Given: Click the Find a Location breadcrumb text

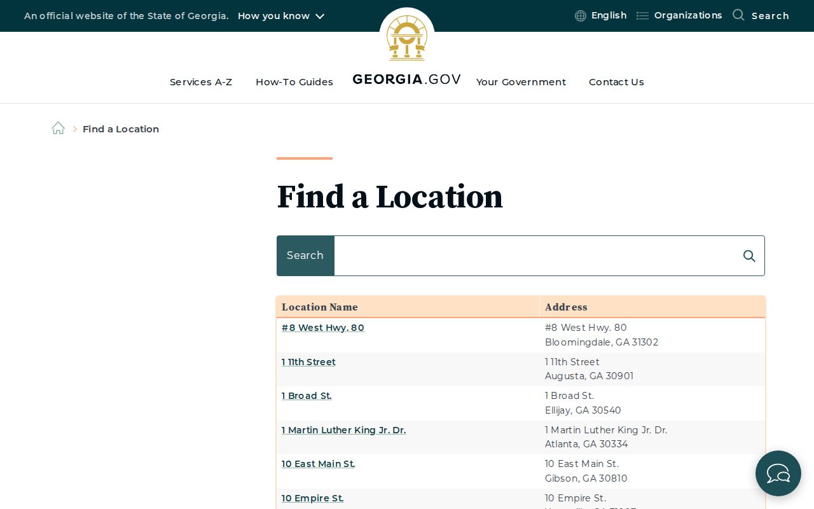Looking at the screenshot, I should tap(121, 129).
